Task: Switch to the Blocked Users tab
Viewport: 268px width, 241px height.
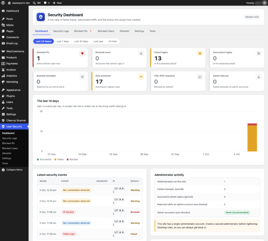Action: (106, 31)
